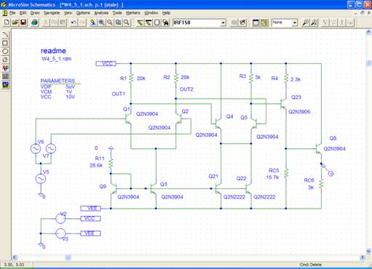Select resistor R1 20k
372x269 pixels.
(x=131, y=79)
